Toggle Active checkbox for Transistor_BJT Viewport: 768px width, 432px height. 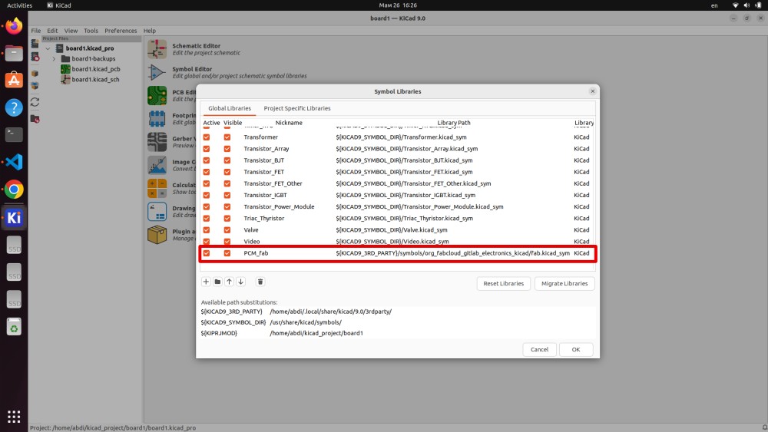point(207,160)
